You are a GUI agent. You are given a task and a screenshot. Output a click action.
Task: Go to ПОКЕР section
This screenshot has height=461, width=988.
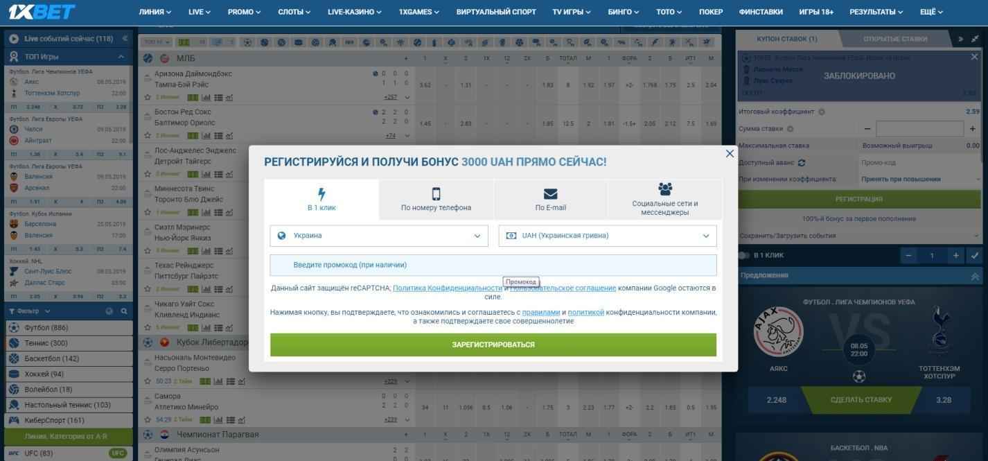711,12
